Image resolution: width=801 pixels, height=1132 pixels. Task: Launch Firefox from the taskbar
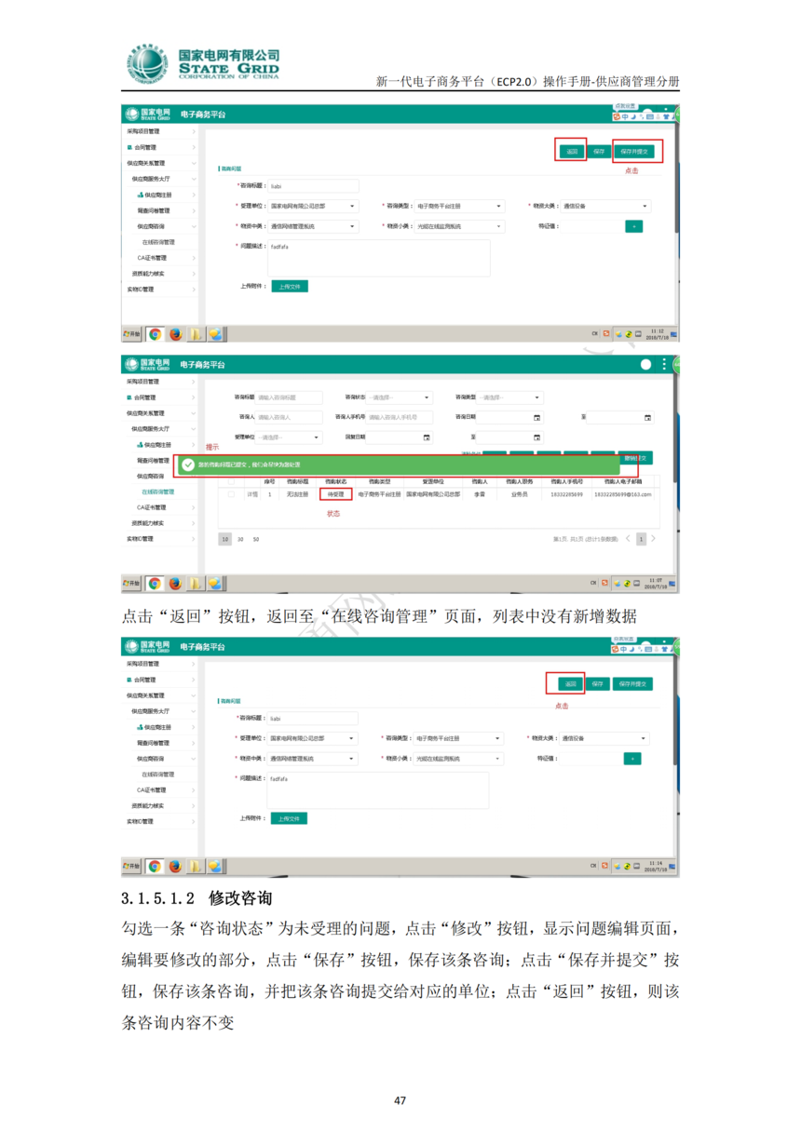point(175,335)
